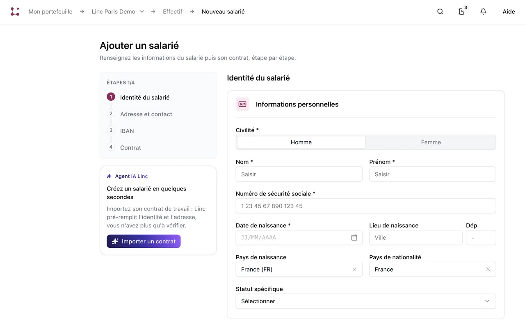Viewport: 525px width, 322px height.
Task: Click Créez un salarié en quelques secondes text
Action: pyautogui.click(x=146, y=193)
